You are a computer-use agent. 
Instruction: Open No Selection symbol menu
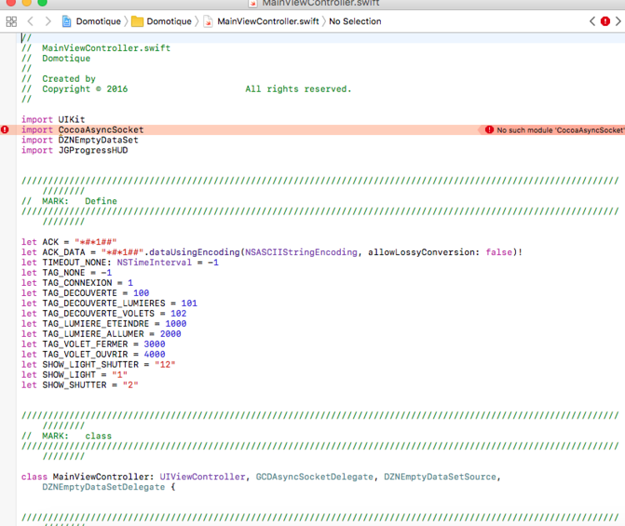[x=355, y=21]
